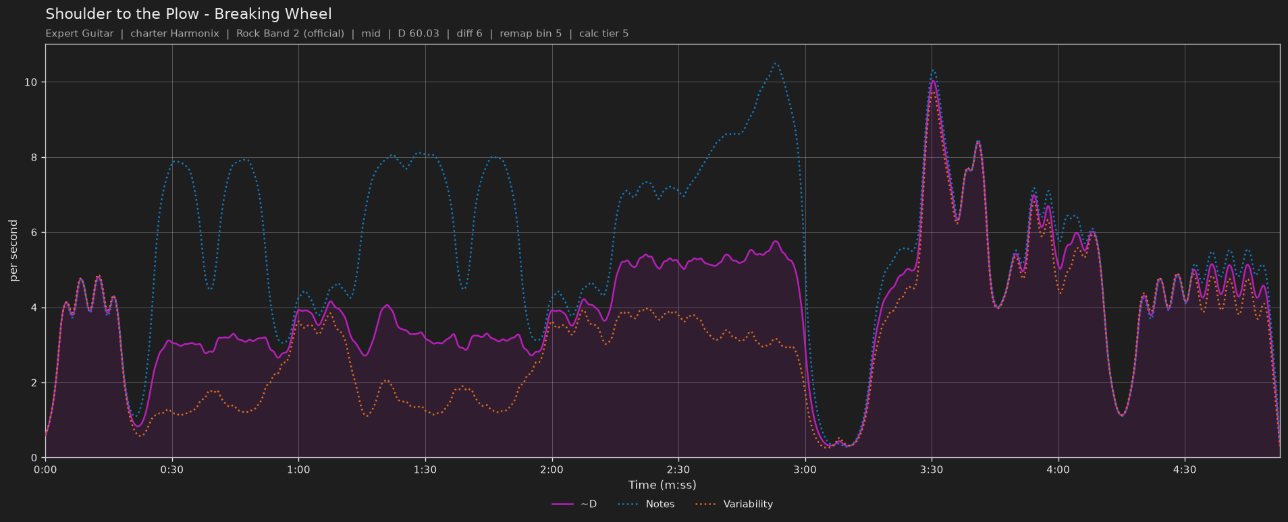Click the y-axis tick label '2'

click(x=35, y=383)
